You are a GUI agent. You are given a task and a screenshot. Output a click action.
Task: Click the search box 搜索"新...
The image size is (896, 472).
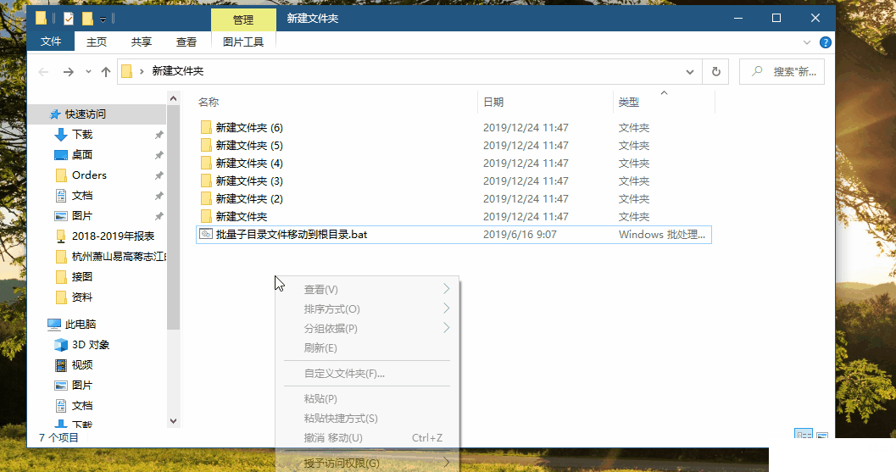(782, 71)
